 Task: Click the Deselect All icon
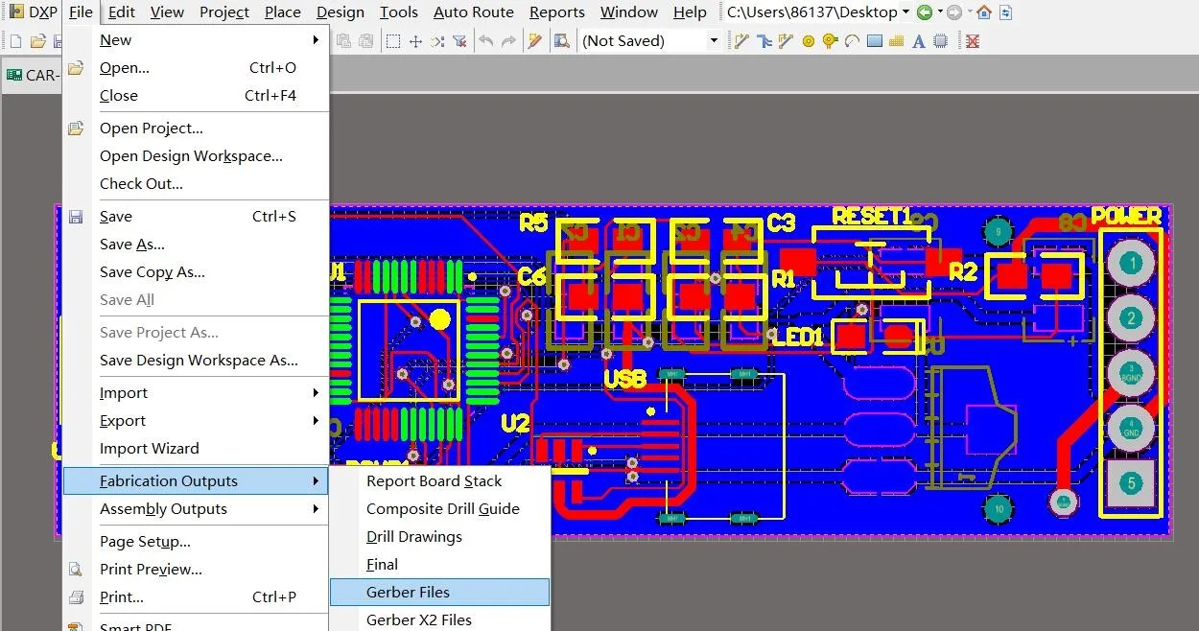coord(437,41)
